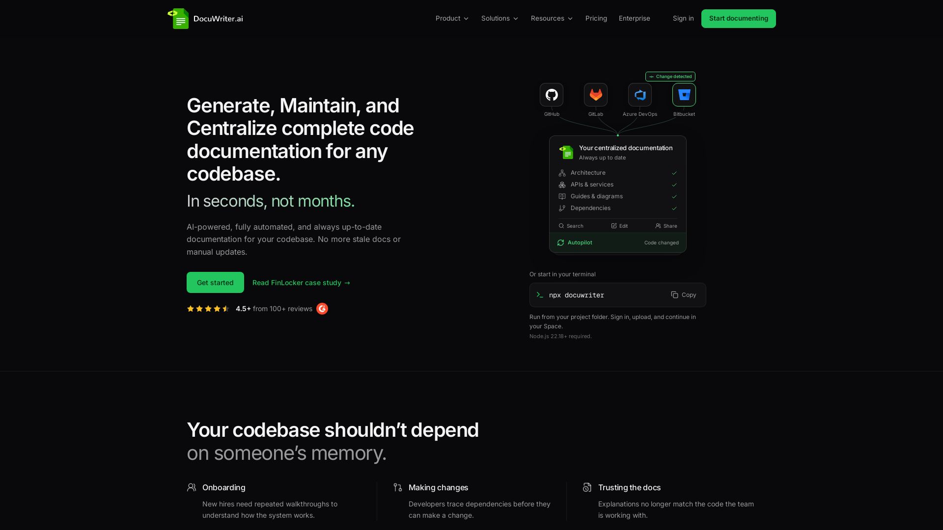Select the GitHub integration icon
This screenshot has height=530, width=943.
(x=552, y=95)
